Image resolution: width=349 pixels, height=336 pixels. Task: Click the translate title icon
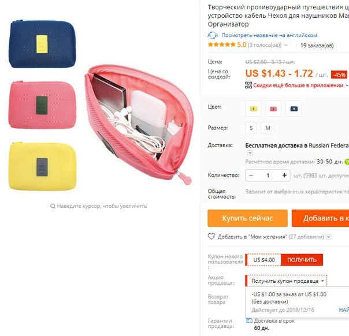coord(213,35)
